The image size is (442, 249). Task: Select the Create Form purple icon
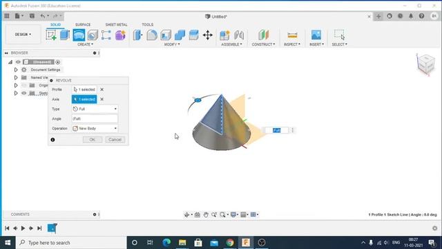point(120,35)
